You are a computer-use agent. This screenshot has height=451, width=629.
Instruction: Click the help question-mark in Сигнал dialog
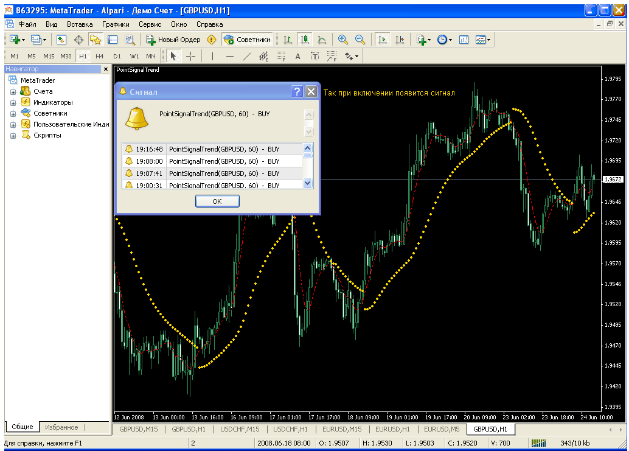click(x=297, y=92)
